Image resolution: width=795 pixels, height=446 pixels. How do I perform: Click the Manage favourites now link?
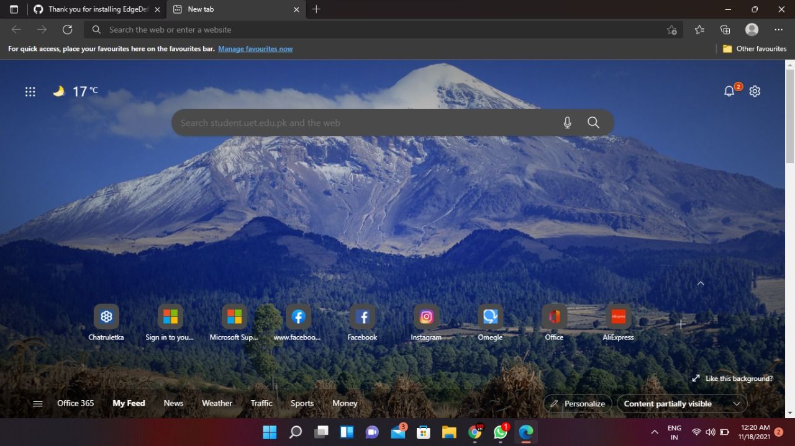click(x=255, y=48)
